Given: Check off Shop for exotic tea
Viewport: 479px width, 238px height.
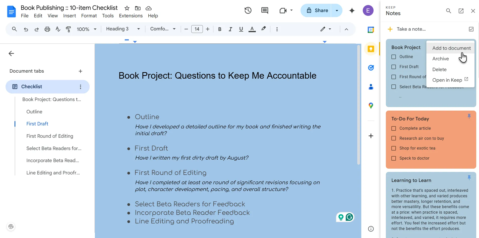Looking at the screenshot, I should coord(393,148).
